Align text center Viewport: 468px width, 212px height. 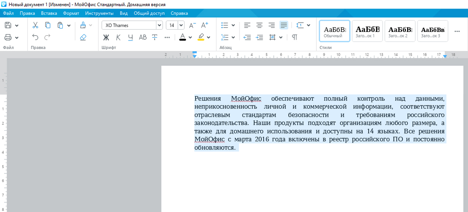click(259, 25)
